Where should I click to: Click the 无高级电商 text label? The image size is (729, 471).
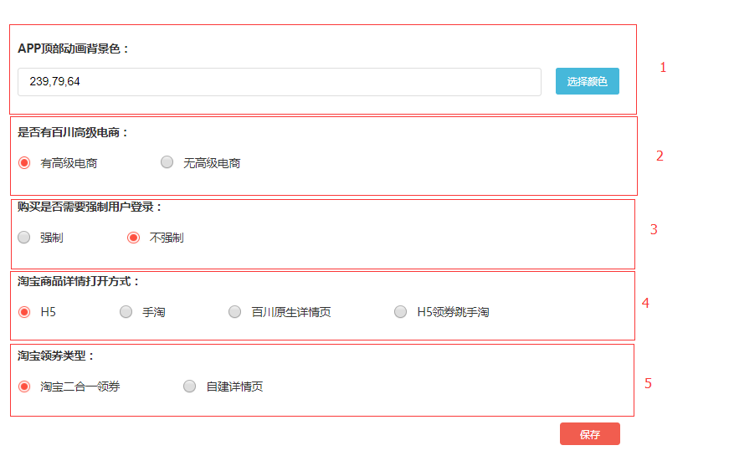coord(212,163)
